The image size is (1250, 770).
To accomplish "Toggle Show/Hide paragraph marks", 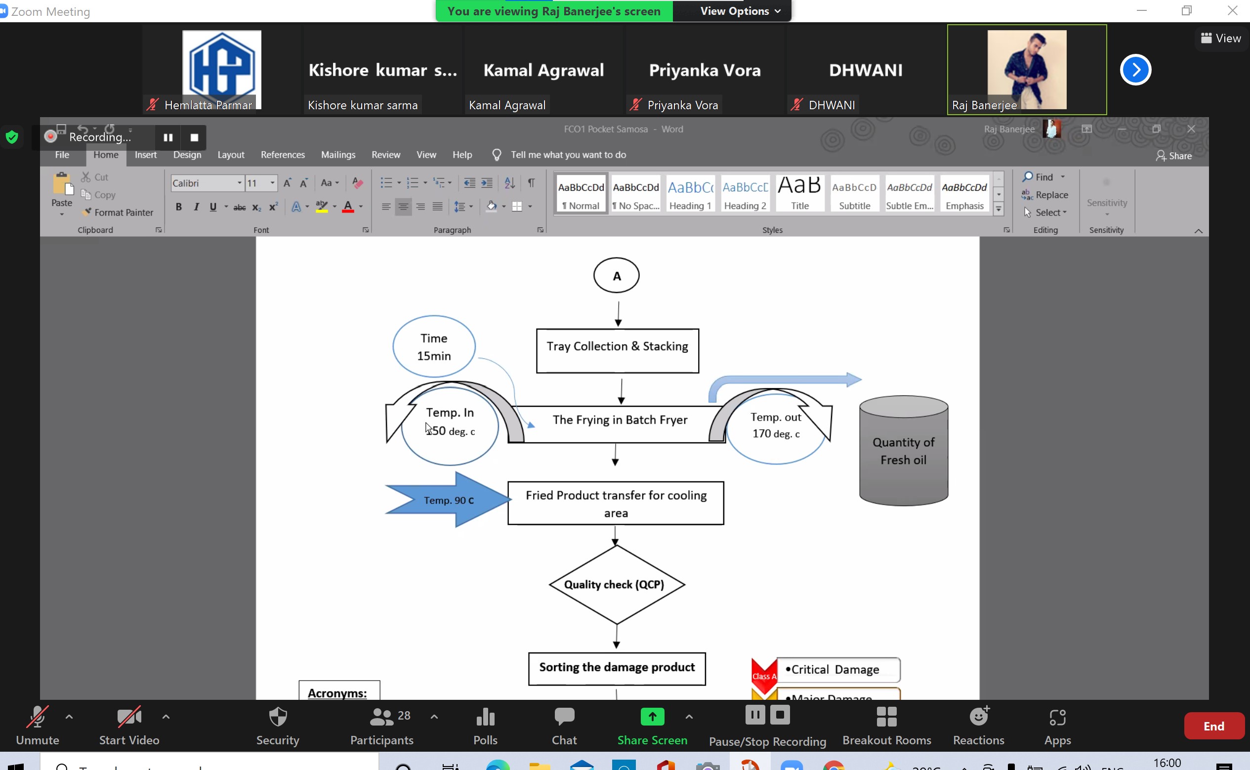I will tap(531, 183).
